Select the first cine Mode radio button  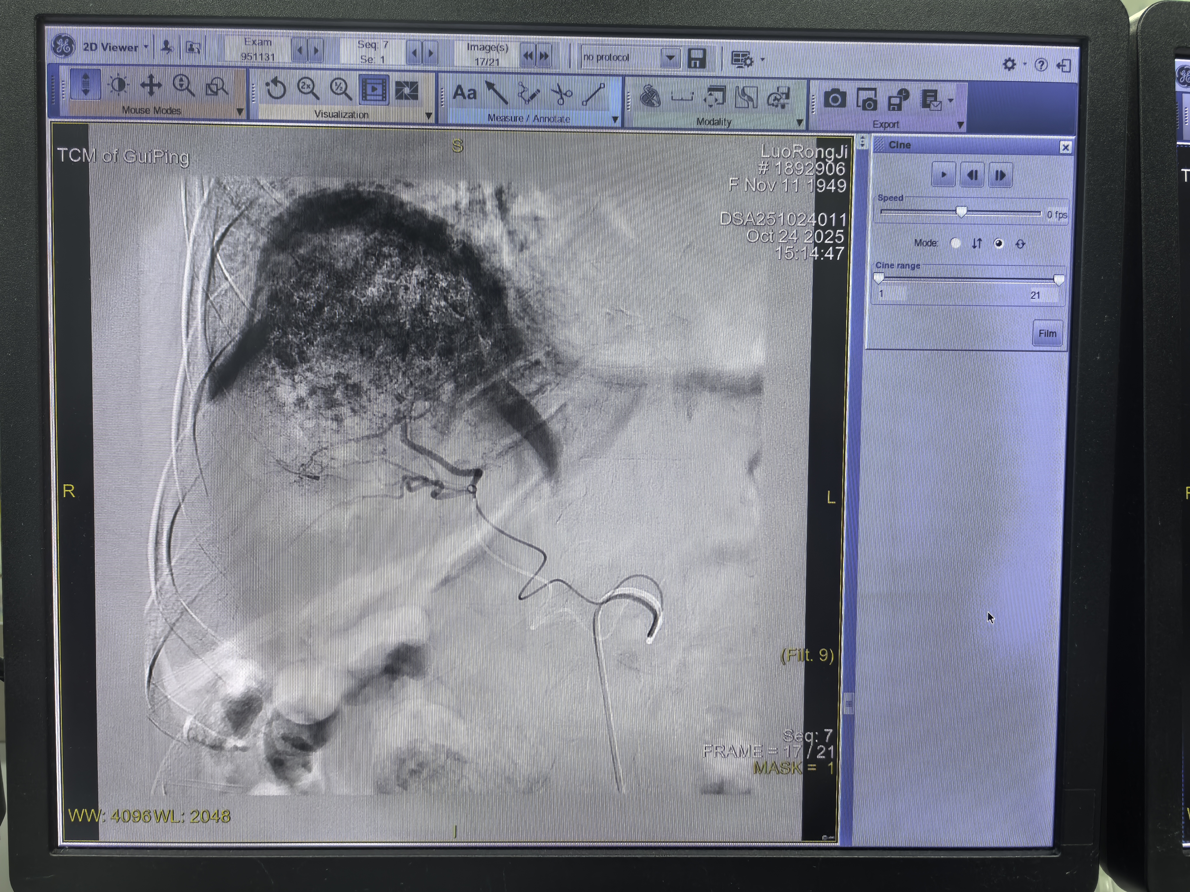956,243
